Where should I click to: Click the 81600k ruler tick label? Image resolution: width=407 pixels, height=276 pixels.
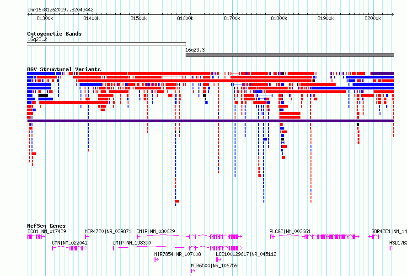coord(185,18)
